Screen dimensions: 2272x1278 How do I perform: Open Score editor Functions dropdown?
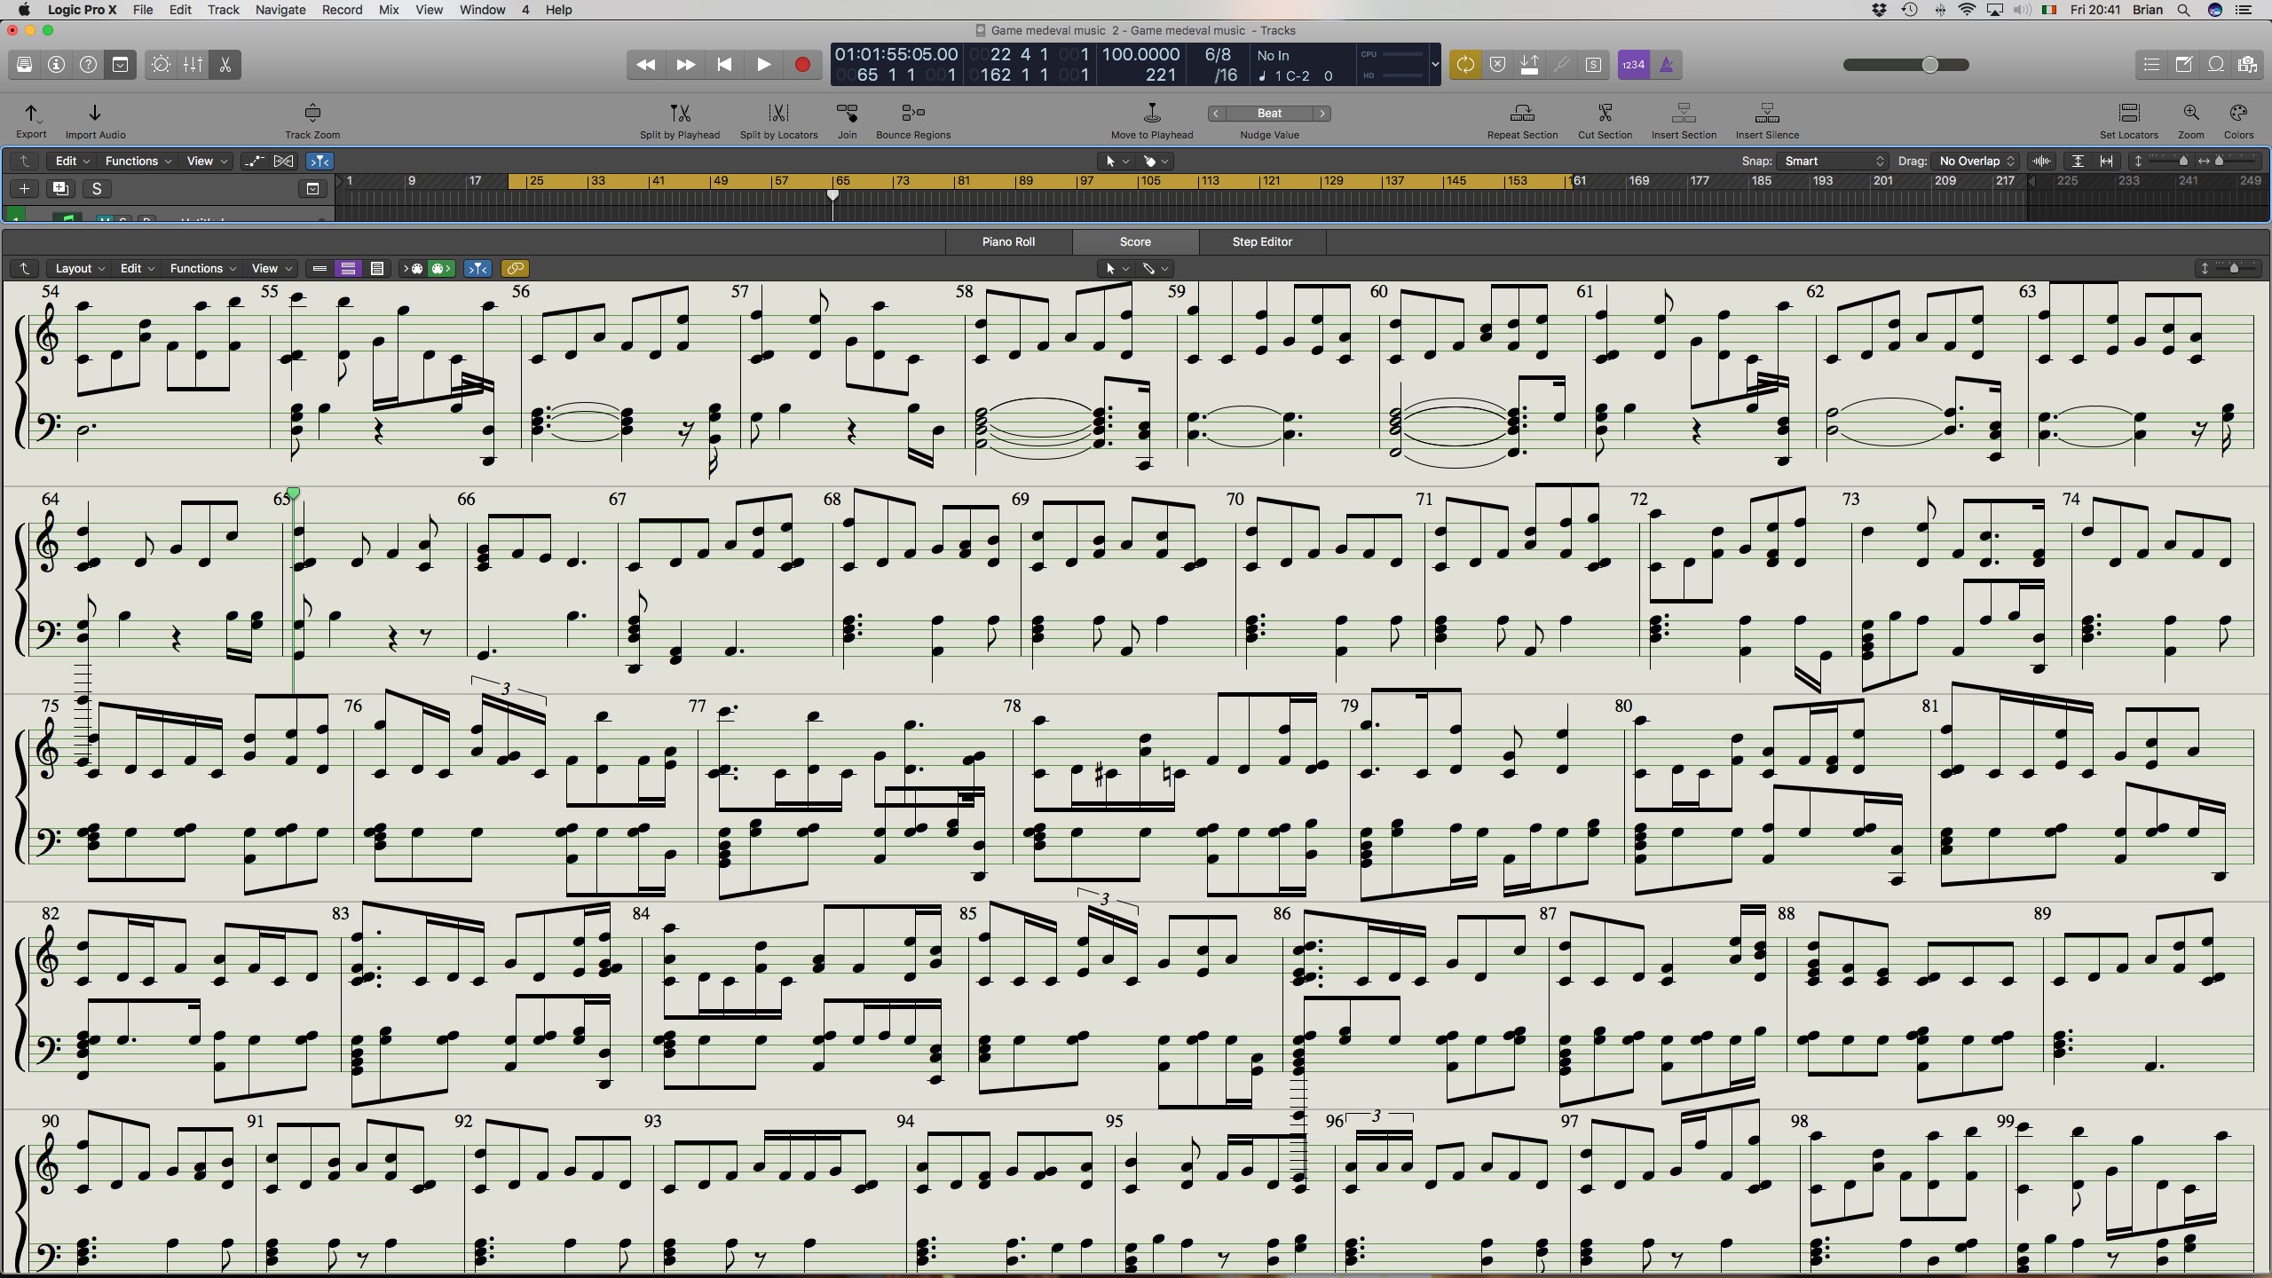[202, 268]
